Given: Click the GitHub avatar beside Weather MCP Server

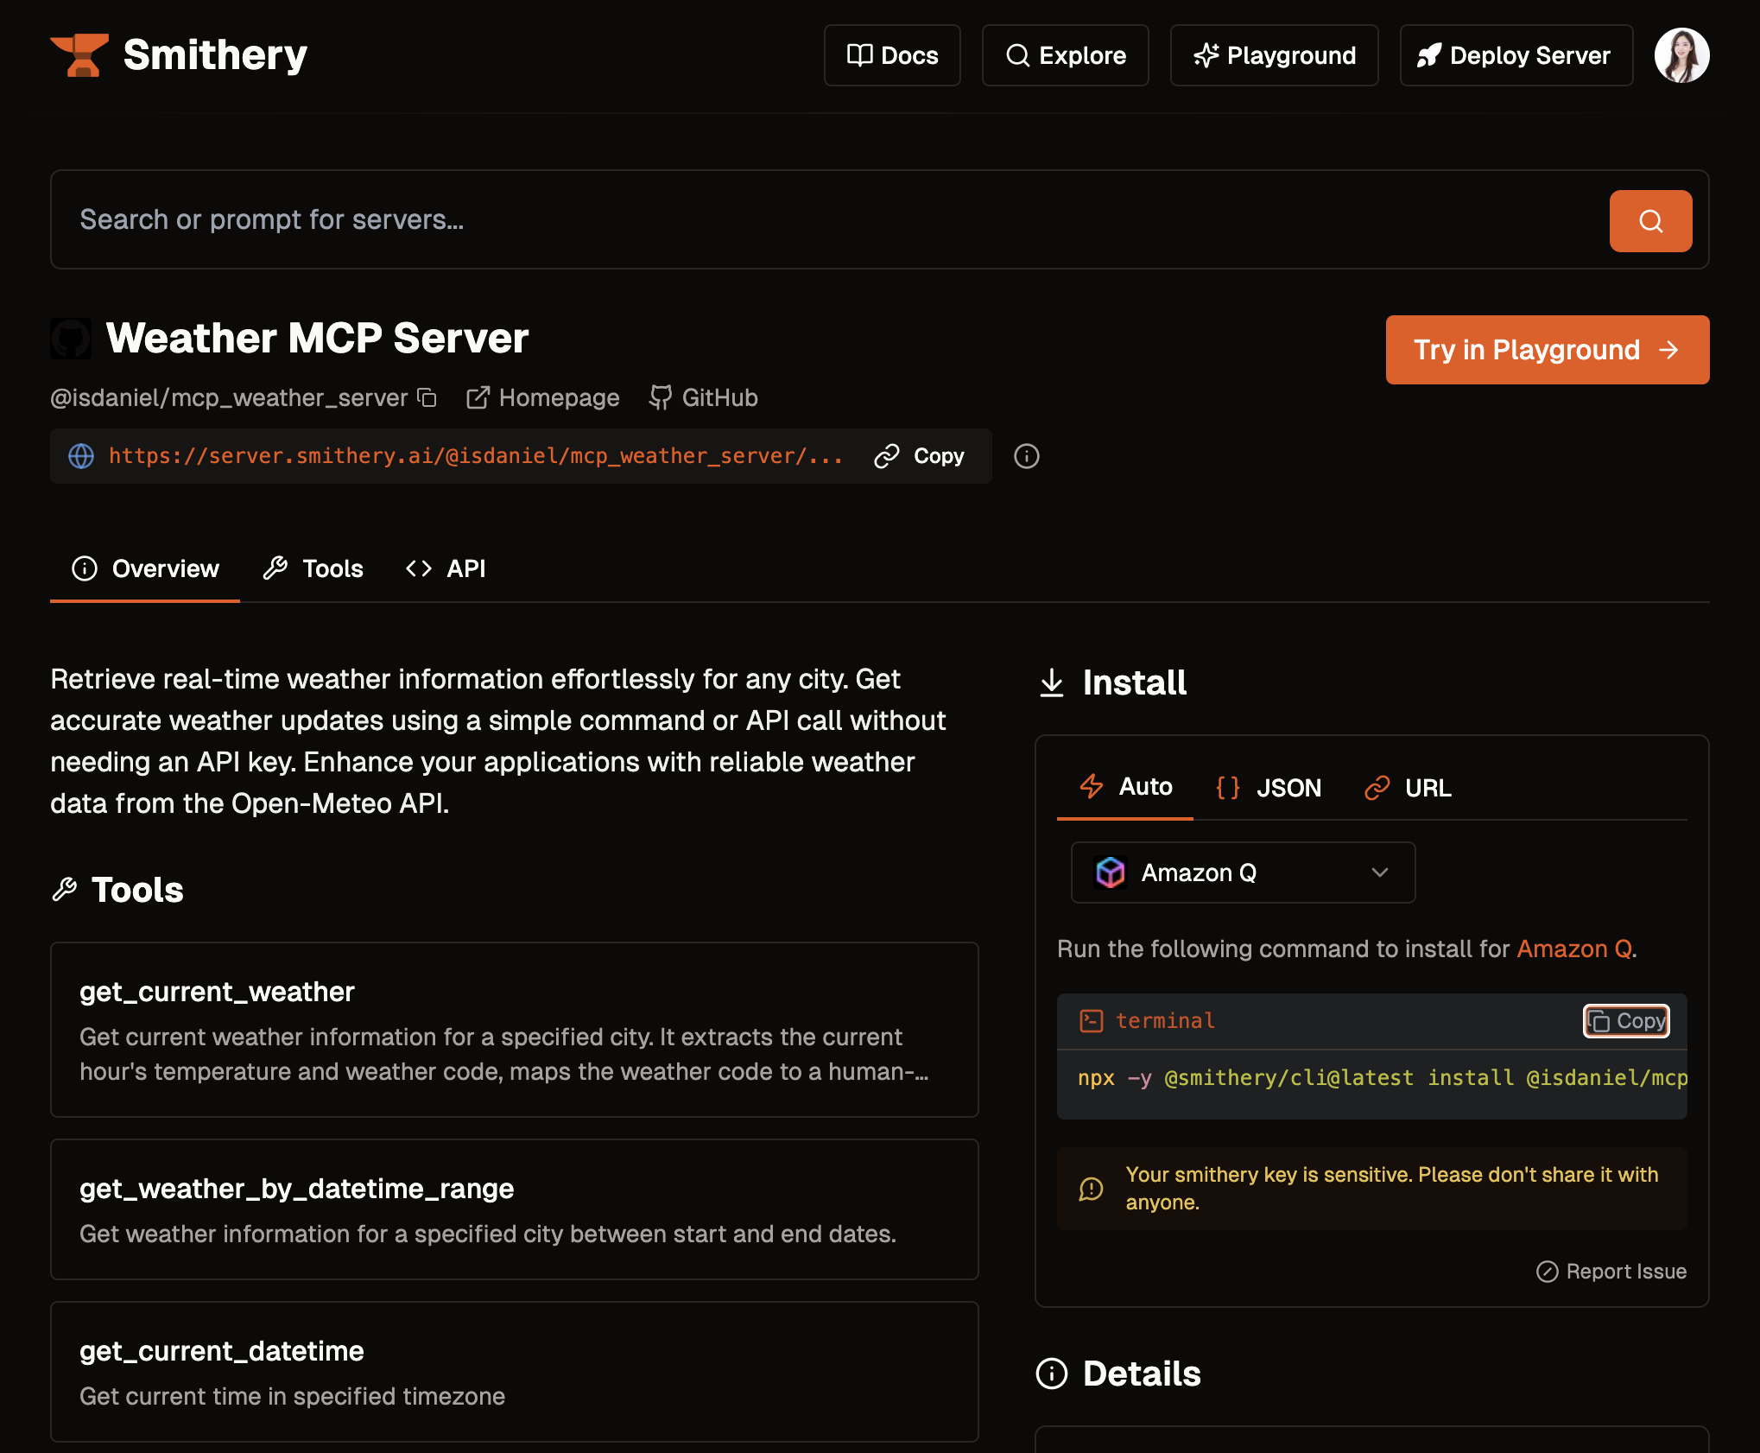Looking at the screenshot, I should 71,338.
